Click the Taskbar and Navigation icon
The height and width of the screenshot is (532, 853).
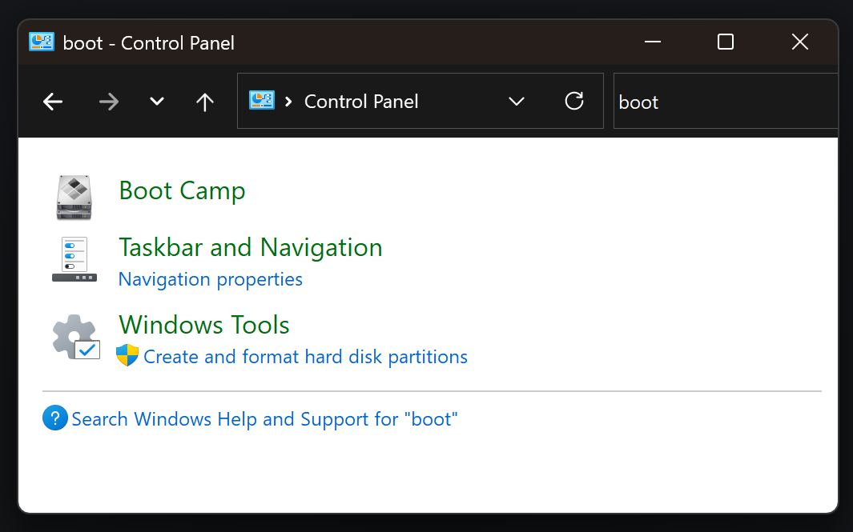74,259
